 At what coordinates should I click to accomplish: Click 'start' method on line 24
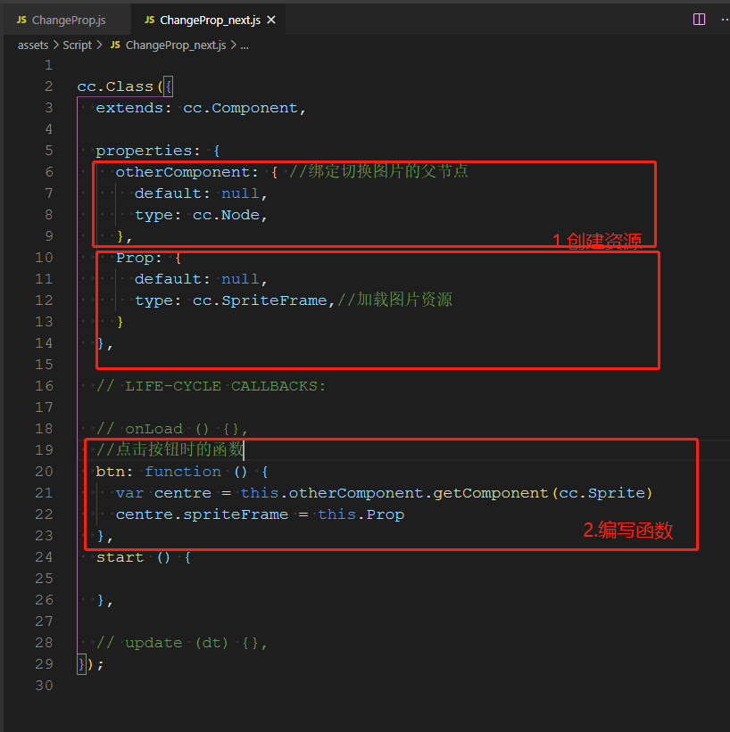[x=120, y=557]
